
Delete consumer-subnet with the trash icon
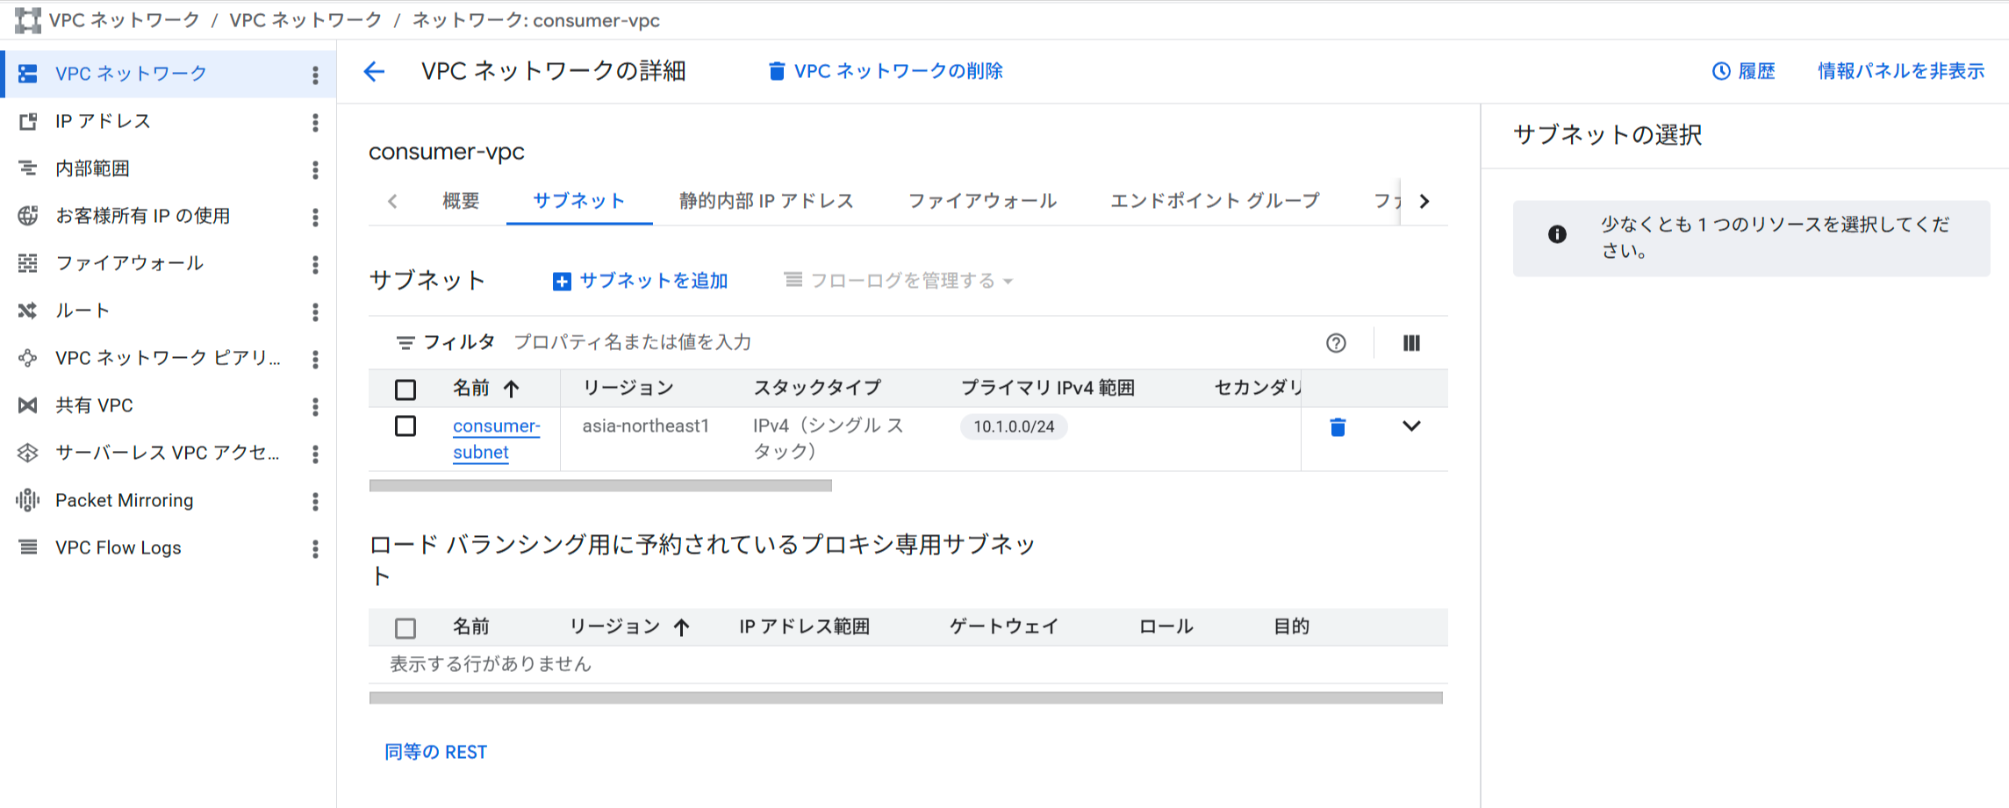click(1338, 427)
